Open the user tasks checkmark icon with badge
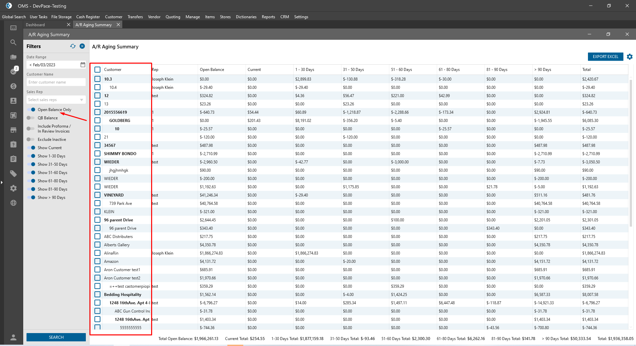The height and width of the screenshot is (346, 636). click(x=14, y=71)
